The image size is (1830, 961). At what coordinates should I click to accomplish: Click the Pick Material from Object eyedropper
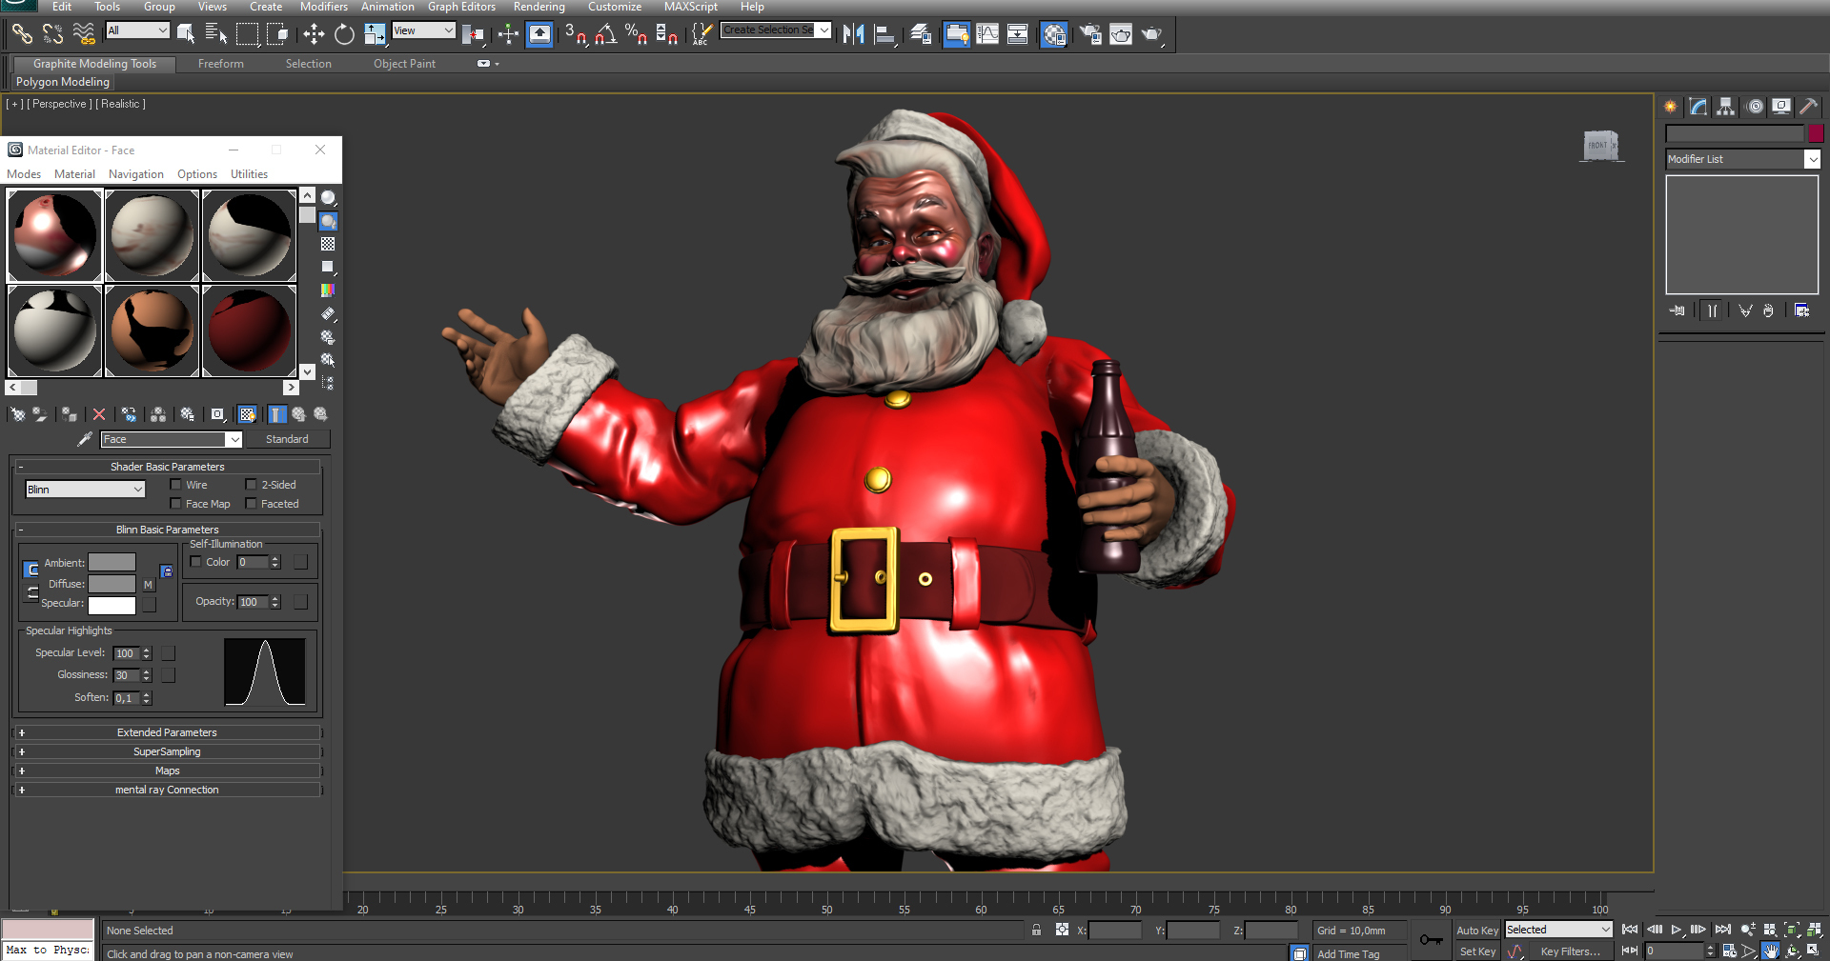click(x=85, y=439)
